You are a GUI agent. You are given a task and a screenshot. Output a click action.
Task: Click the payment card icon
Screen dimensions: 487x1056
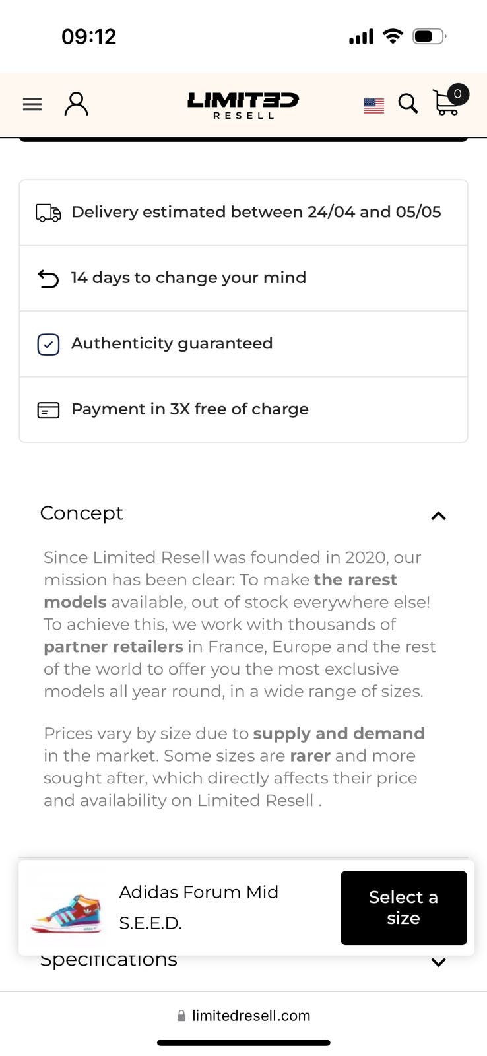[x=48, y=410]
